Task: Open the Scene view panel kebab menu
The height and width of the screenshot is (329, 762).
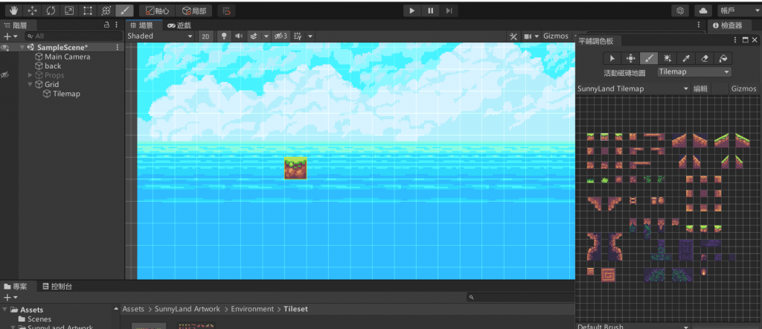Action: tap(699, 25)
